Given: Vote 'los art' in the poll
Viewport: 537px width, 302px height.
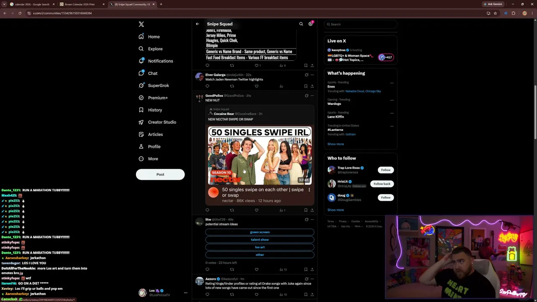Looking at the screenshot, I should [260, 247].
